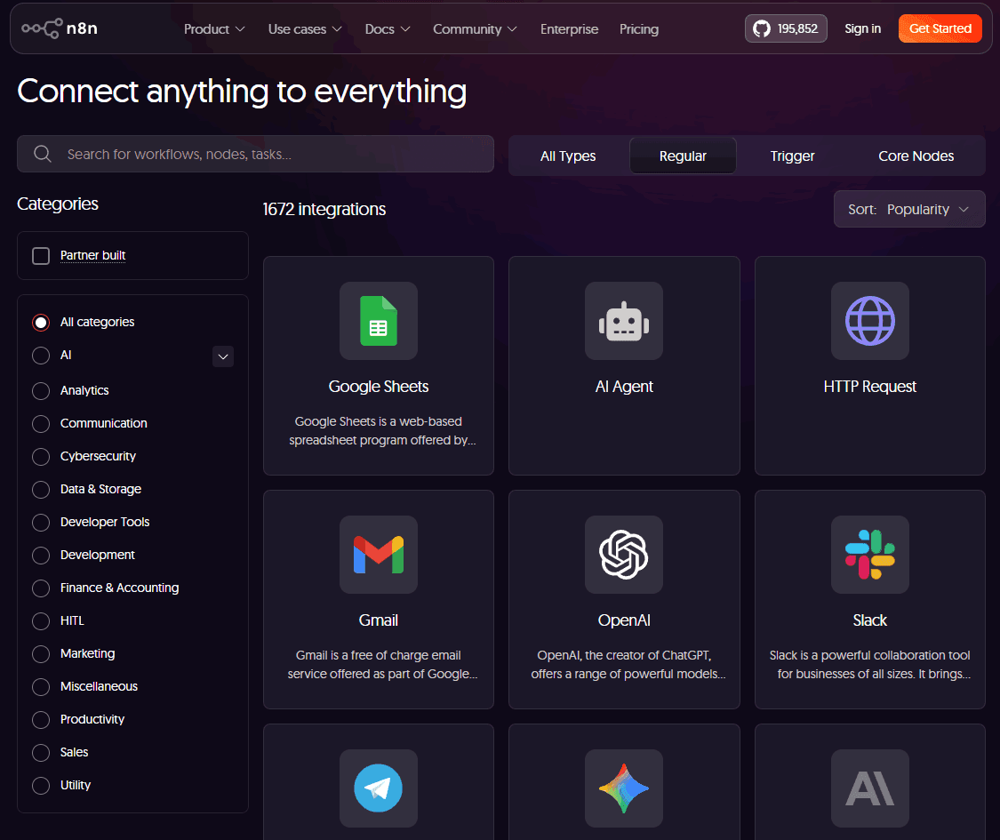This screenshot has height=840, width=1000.
Task: Select the Utility radio button
Action: tap(41, 785)
